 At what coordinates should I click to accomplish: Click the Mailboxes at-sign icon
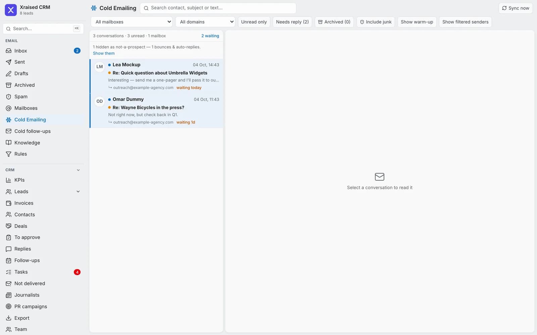9,108
